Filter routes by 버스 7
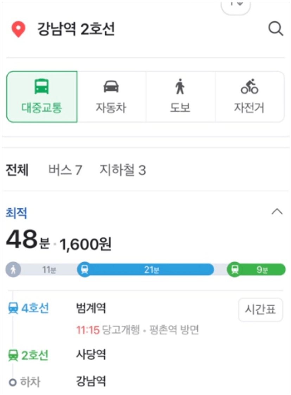 coord(65,170)
